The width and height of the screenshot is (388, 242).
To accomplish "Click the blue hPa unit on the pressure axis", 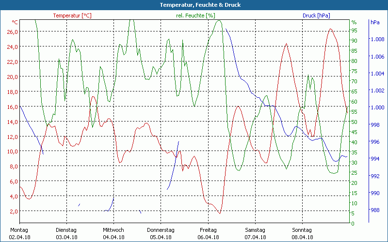I will 375,22.
